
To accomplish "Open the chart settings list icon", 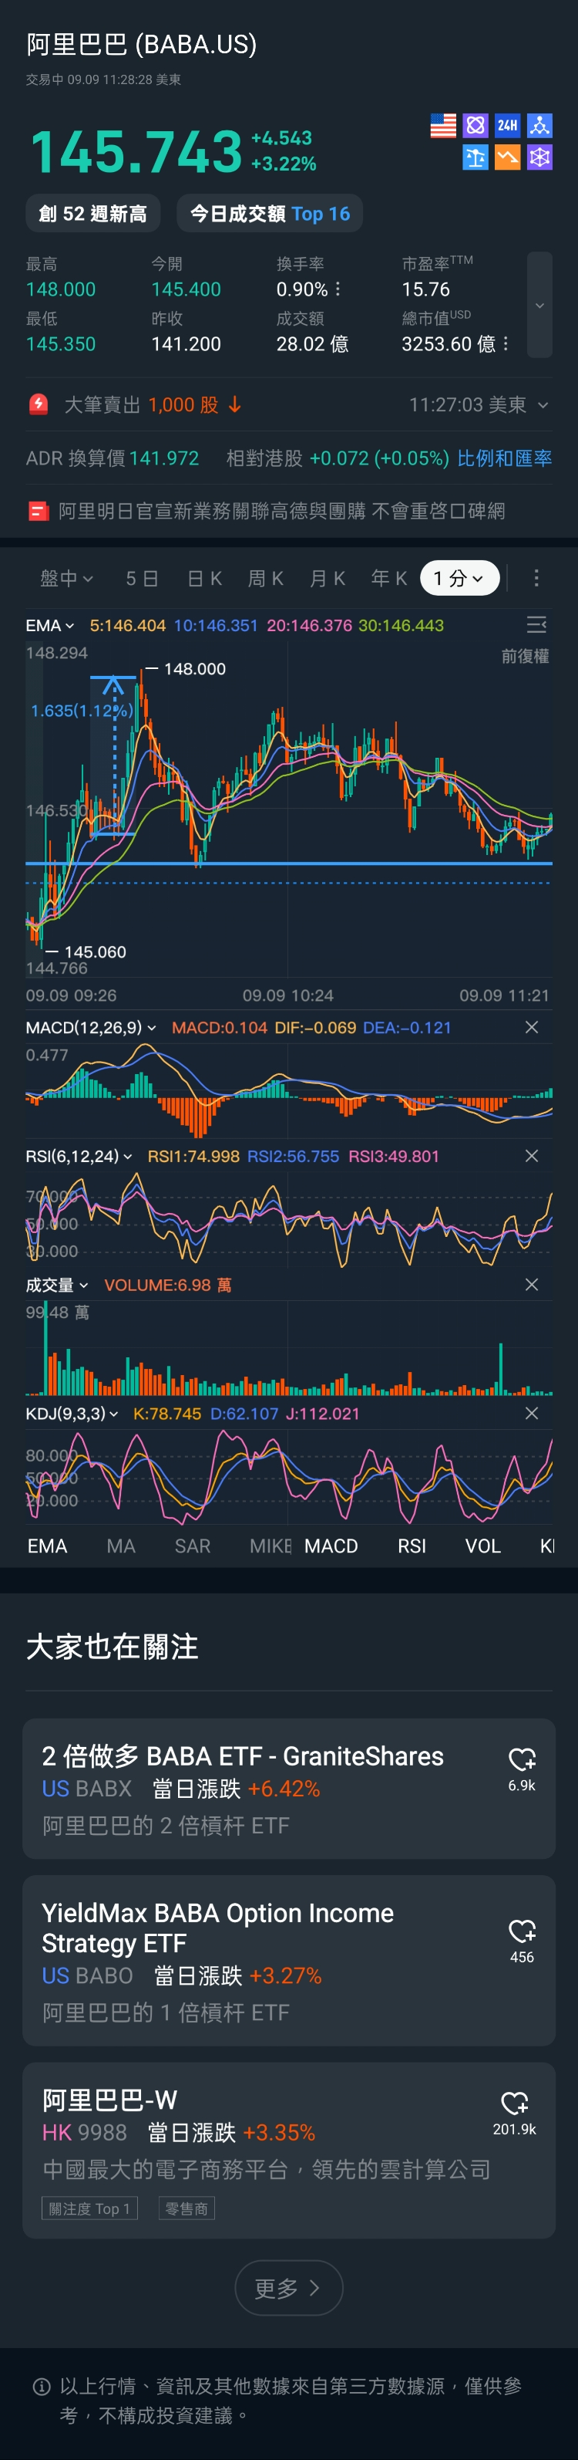I will tap(536, 624).
